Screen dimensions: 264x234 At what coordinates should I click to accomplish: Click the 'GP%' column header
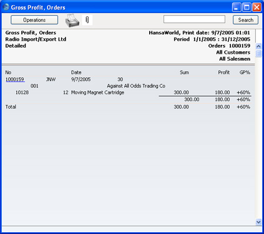[245, 72]
